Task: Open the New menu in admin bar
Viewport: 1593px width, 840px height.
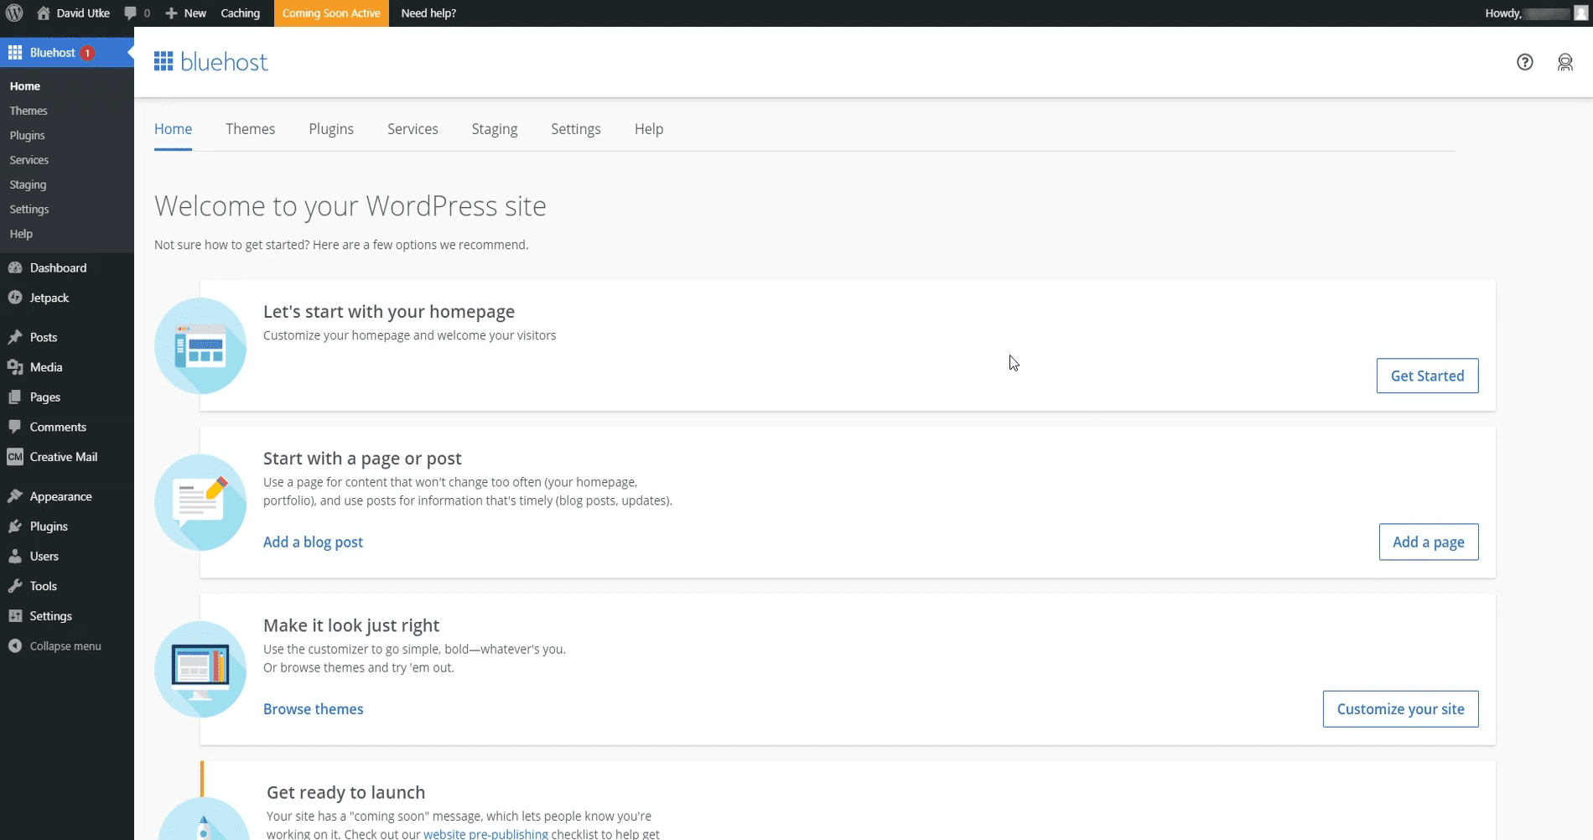Action: coord(186,13)
